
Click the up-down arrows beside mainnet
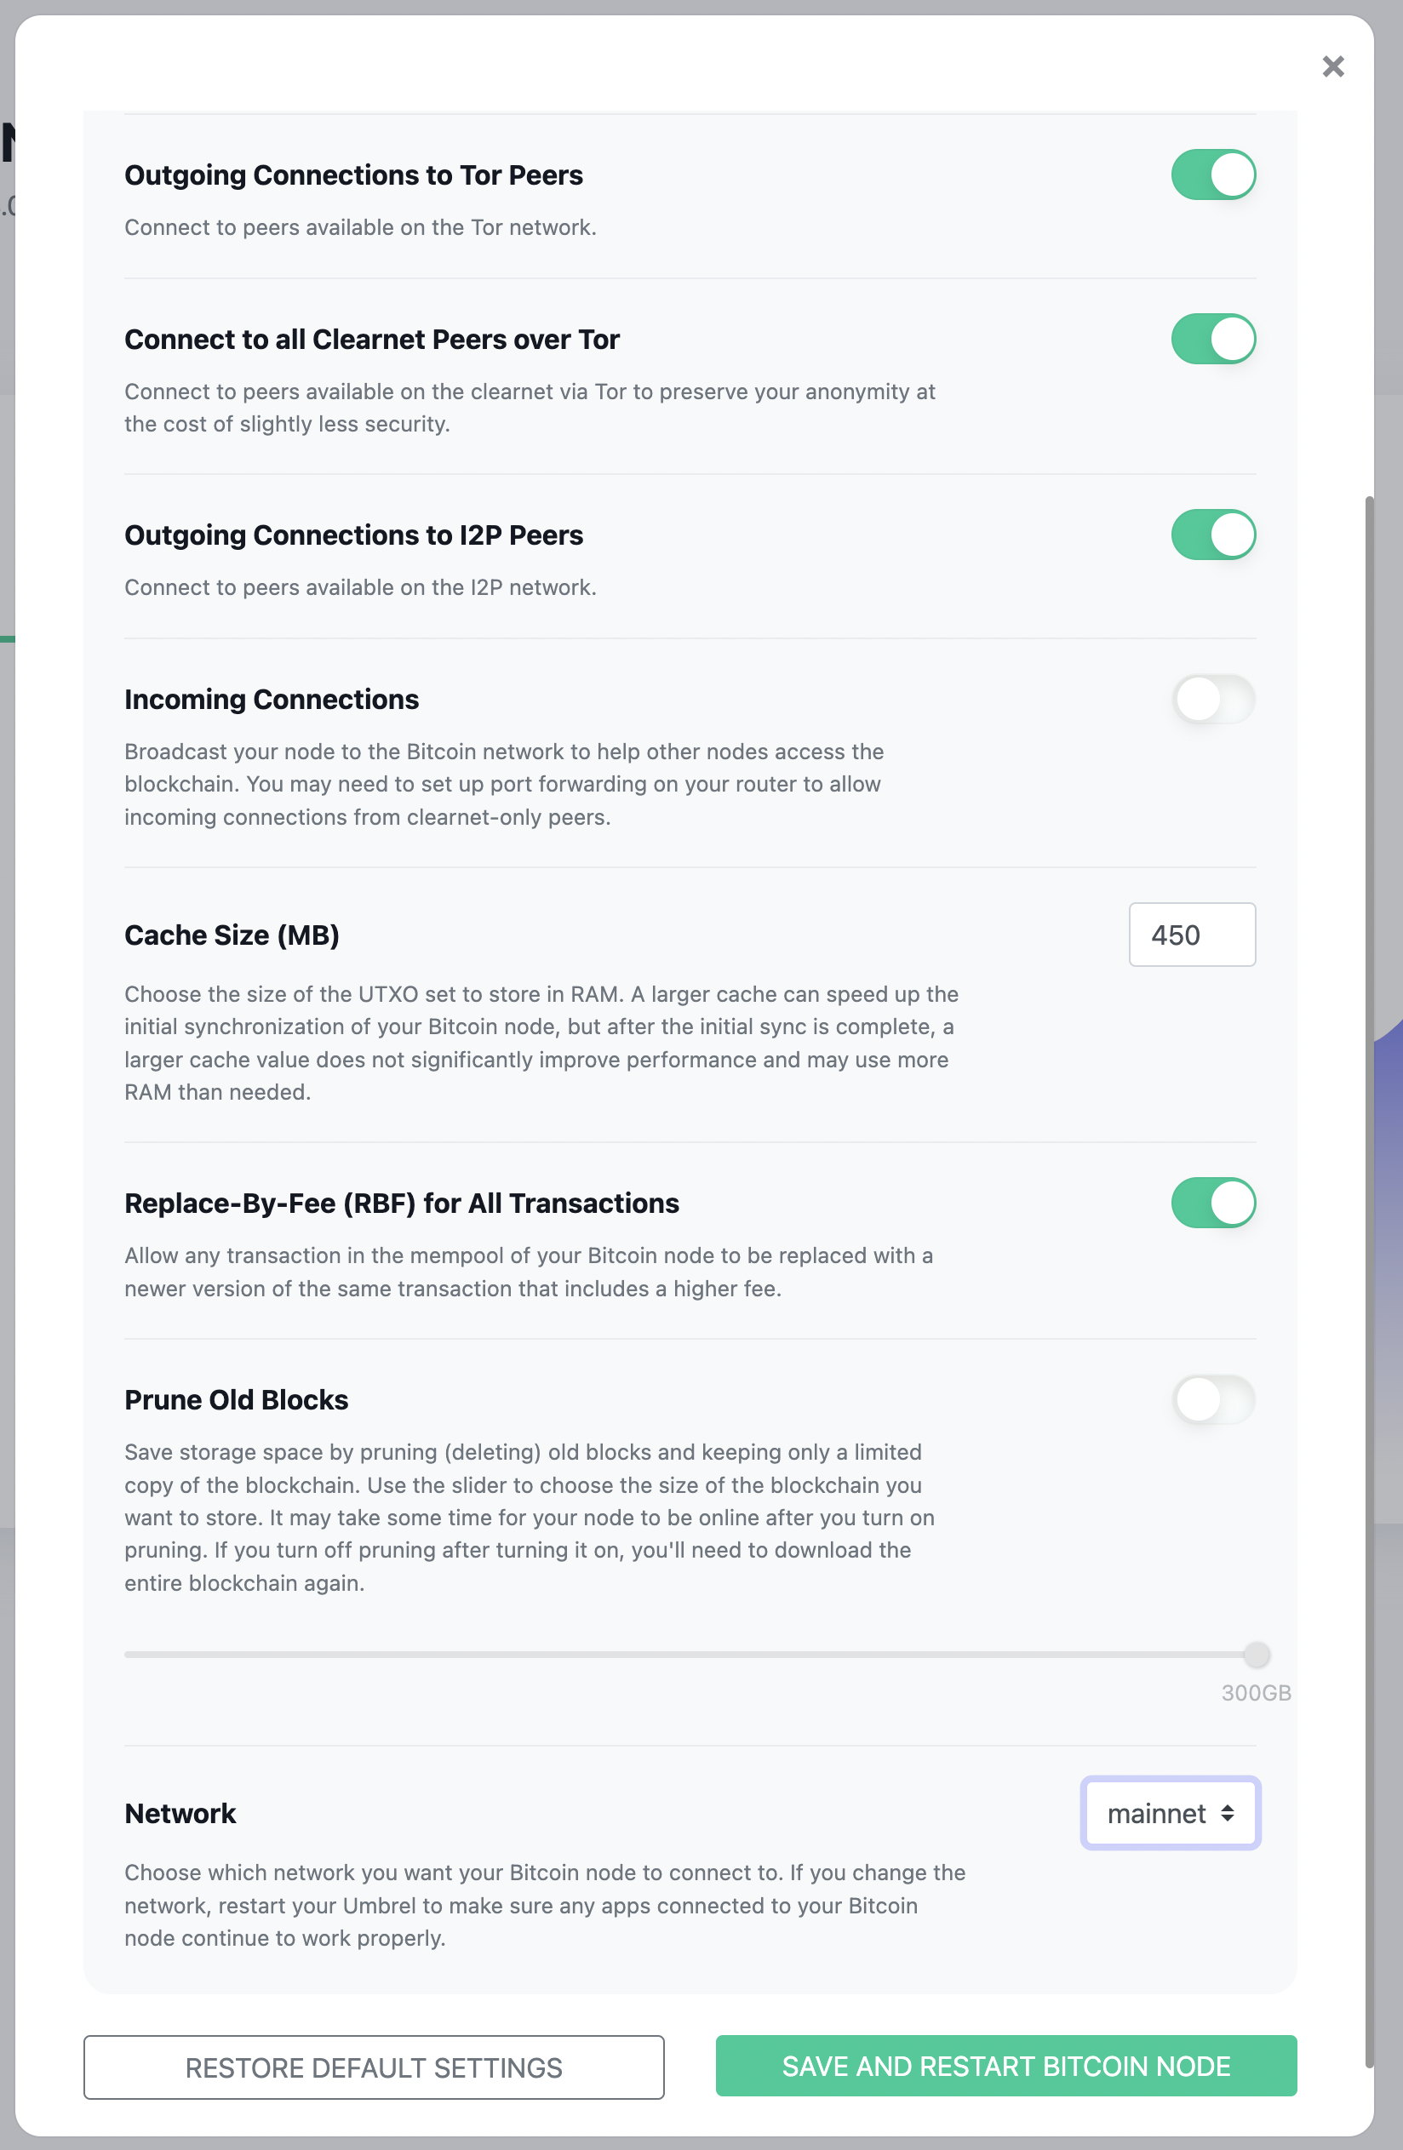[1227, 1813]
